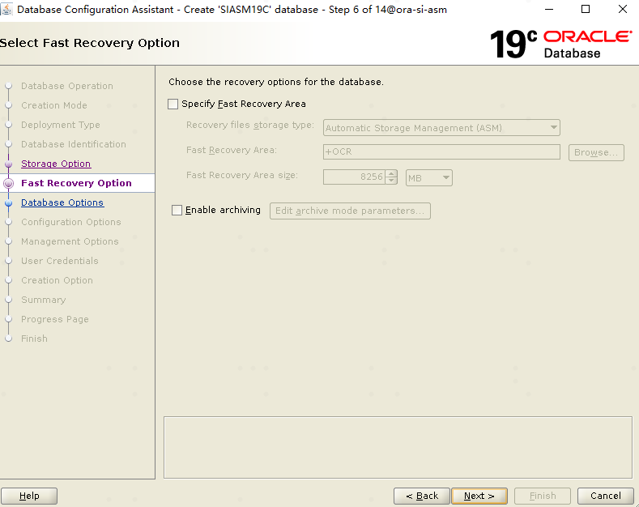Check the Specify Fast Recovery Area checkbox
Viewport: 639px width, 507px height.
[x=173, y=104]
